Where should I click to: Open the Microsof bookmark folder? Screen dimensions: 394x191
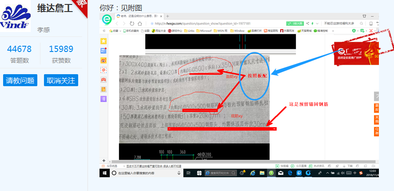click(x=204, y=31)
